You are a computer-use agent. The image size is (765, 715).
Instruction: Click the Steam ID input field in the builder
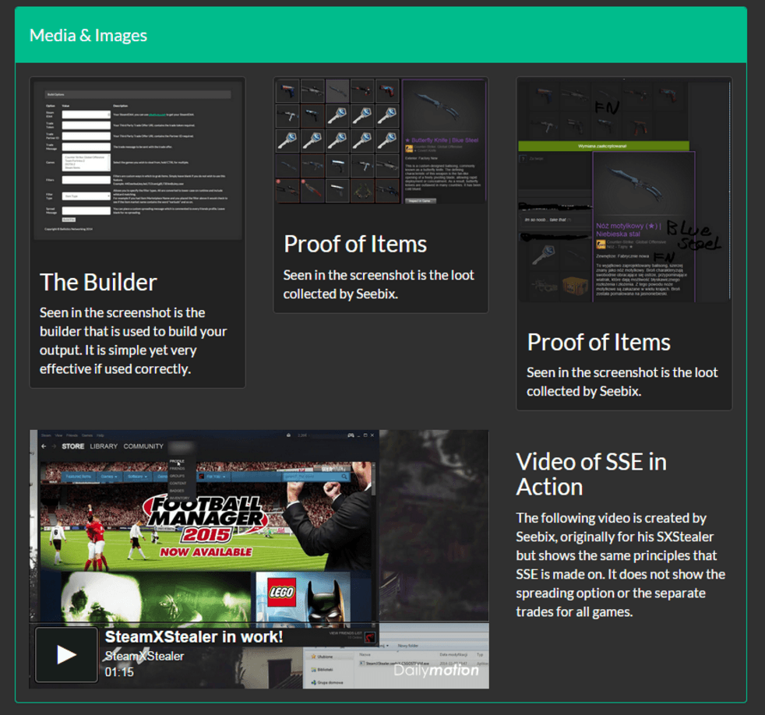click(86, 114)
